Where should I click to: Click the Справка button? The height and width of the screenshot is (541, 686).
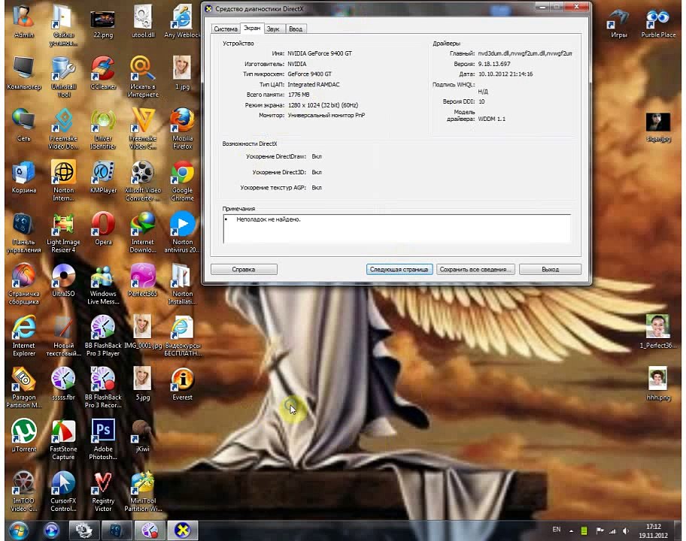244,269
